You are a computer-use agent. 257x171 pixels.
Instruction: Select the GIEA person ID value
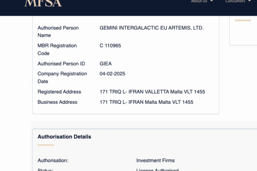tap(105, 64)
